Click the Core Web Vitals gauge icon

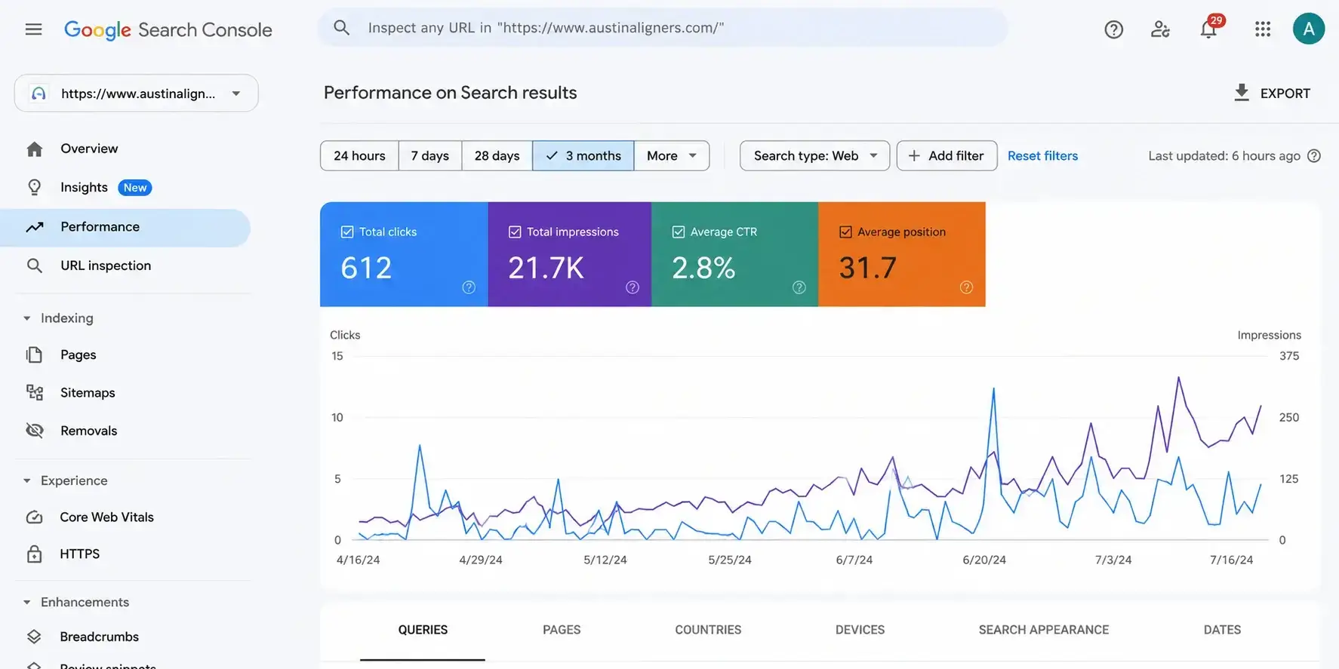click(x=35, y=517)
